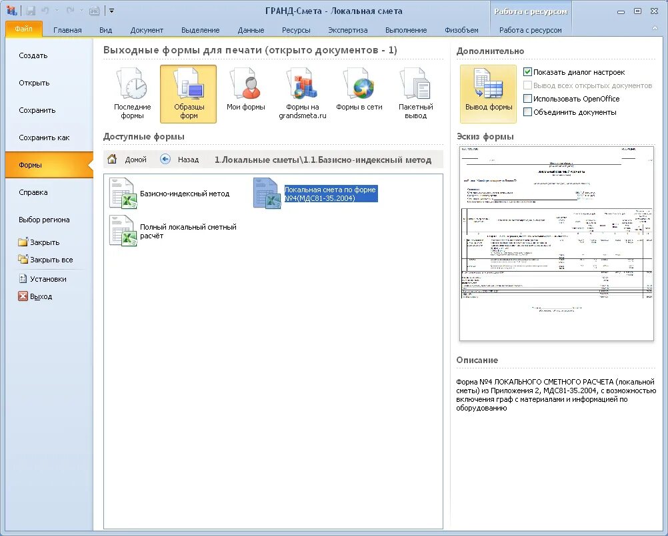
Task: Open the undo history dropdown arrow
Action: (x=57, y=11)
